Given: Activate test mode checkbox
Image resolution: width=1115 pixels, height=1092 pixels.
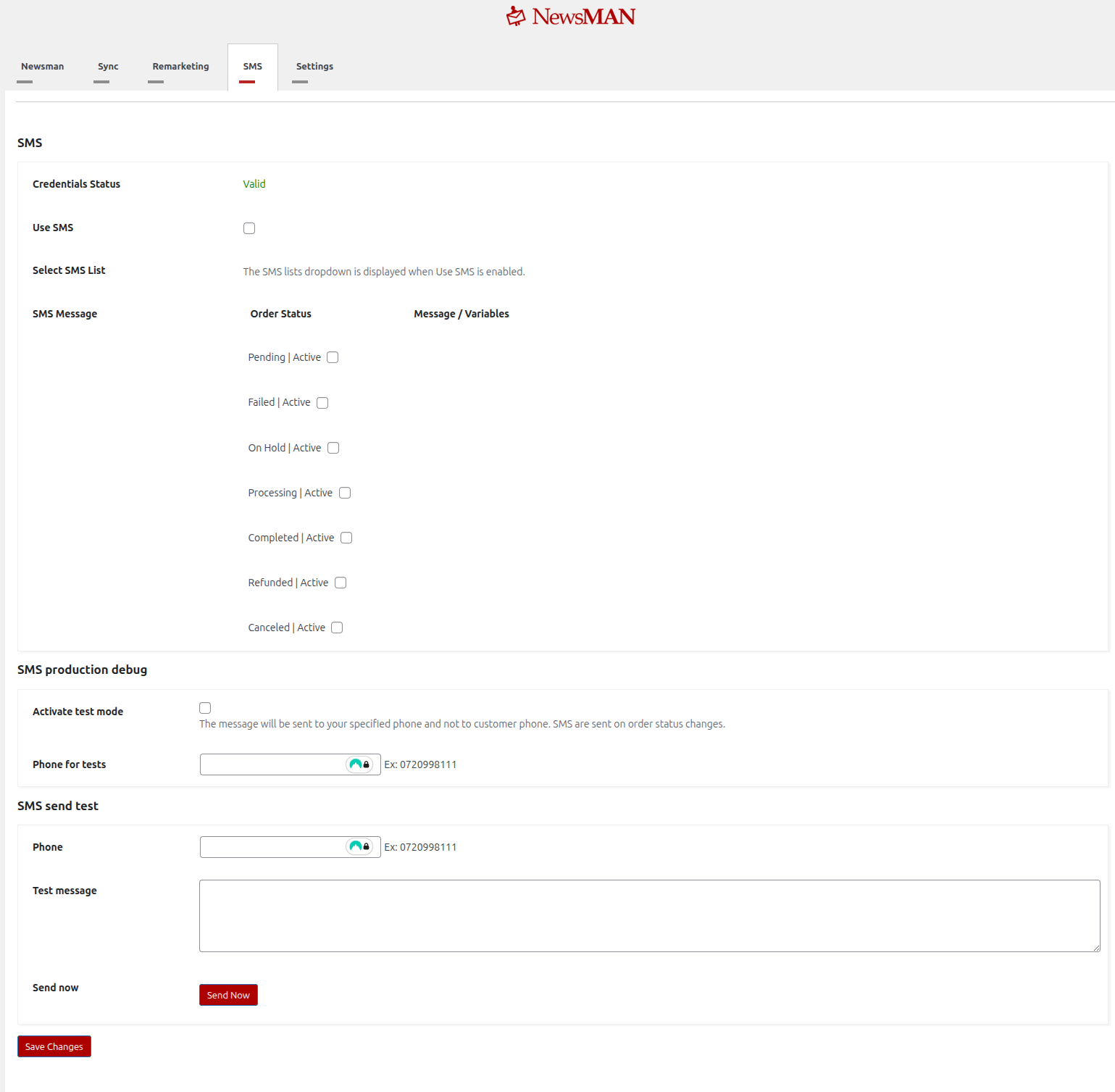Looking at the screenshot, I should pos(205,708).
